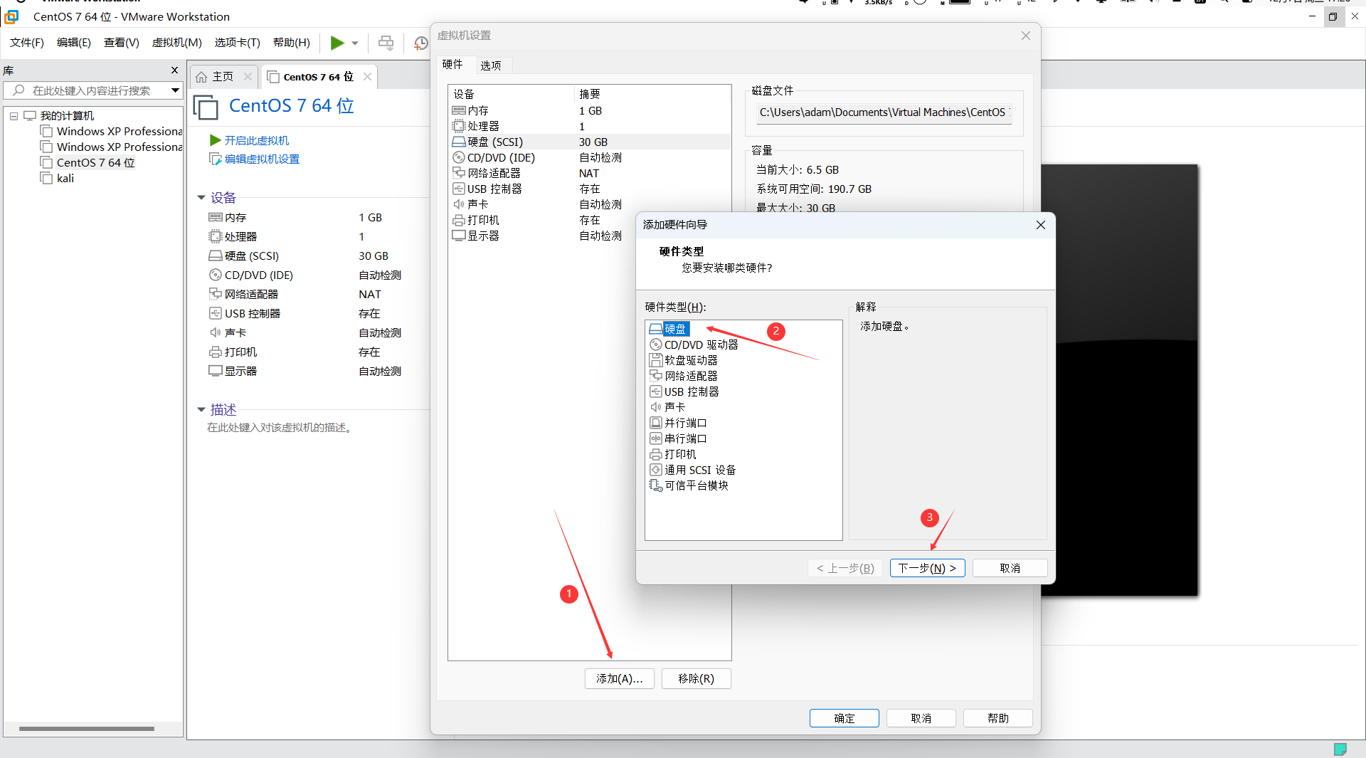The height and width of the screenshot is (758, 1366).
Task: Select kali in the library tree
Action: click(x=65, y=178)
